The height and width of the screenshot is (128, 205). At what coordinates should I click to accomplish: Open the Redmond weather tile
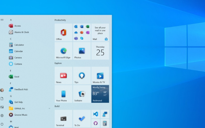pos(100,94)
